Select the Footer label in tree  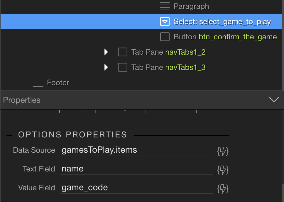click(58, 83)
